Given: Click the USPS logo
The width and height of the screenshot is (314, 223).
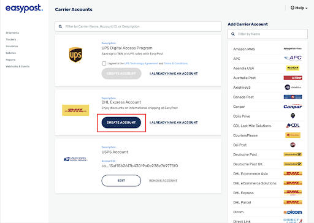Looking at the screenshot, I should (x=75, y=159).
